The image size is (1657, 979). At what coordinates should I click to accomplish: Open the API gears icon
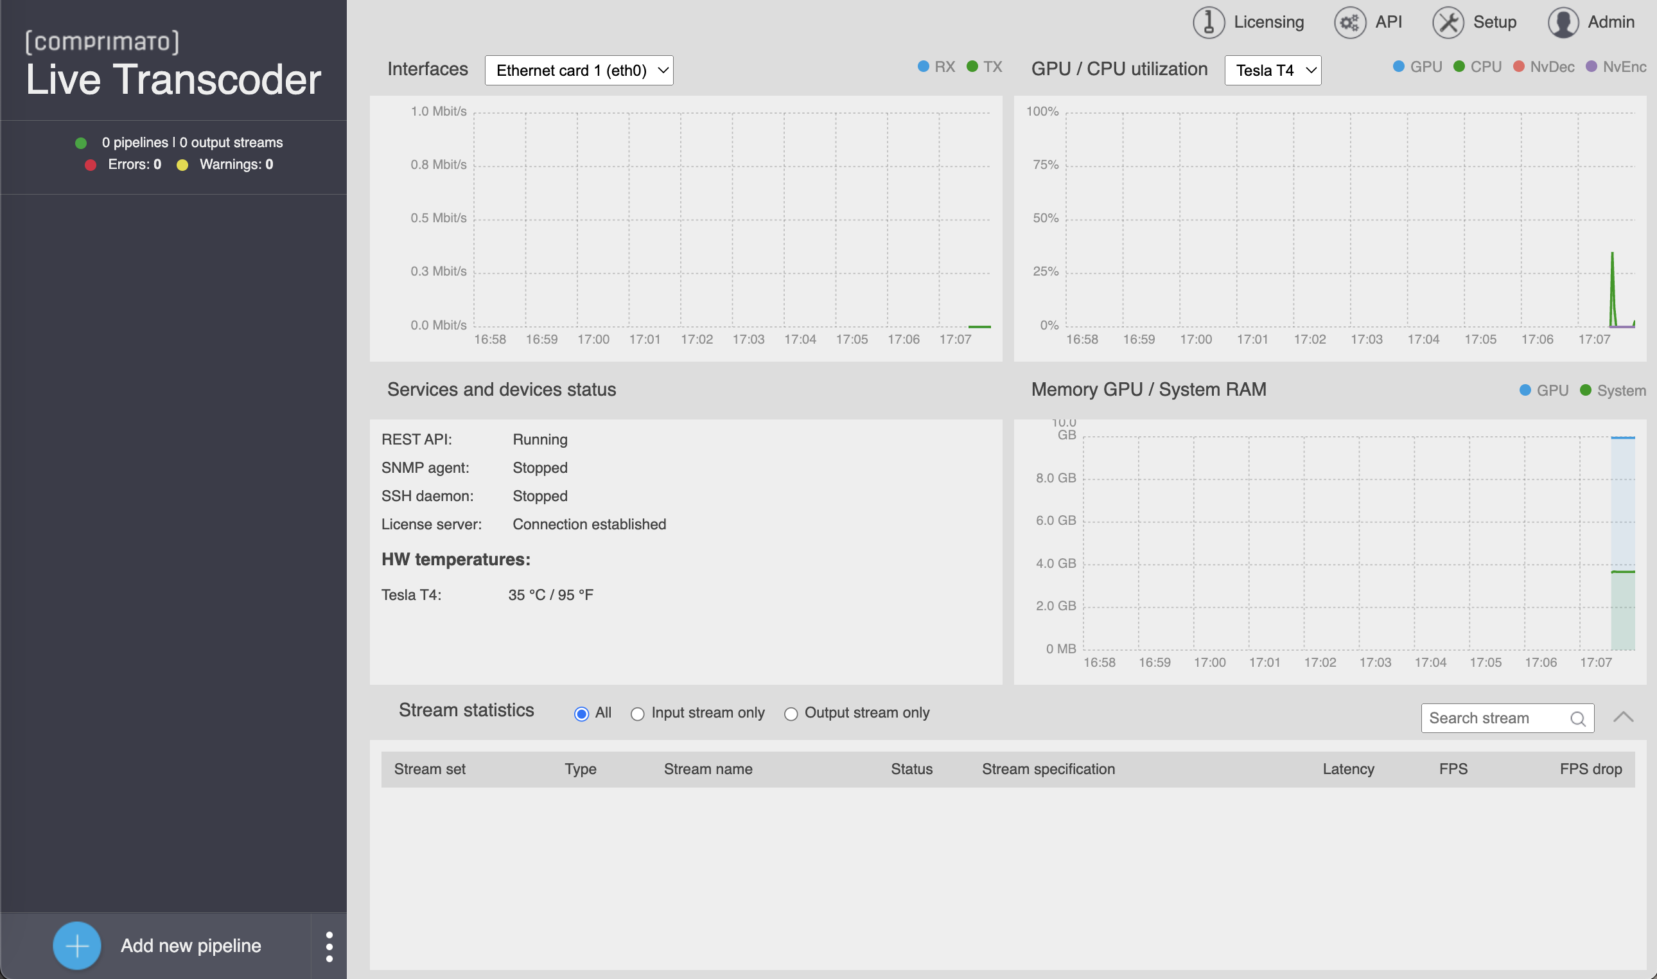point(1349,22)
